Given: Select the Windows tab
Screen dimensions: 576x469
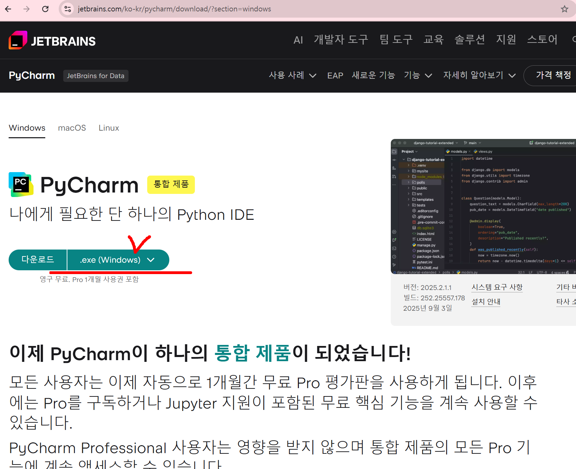Looking at the screenshot, I should pos(27,128).
